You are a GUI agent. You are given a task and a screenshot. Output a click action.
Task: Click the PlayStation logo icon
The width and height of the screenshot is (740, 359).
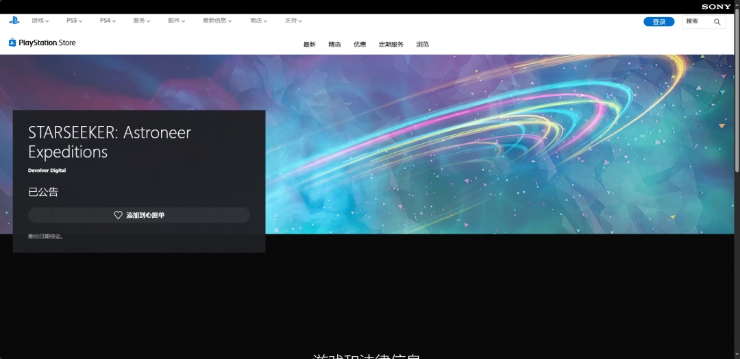point(14,21)
